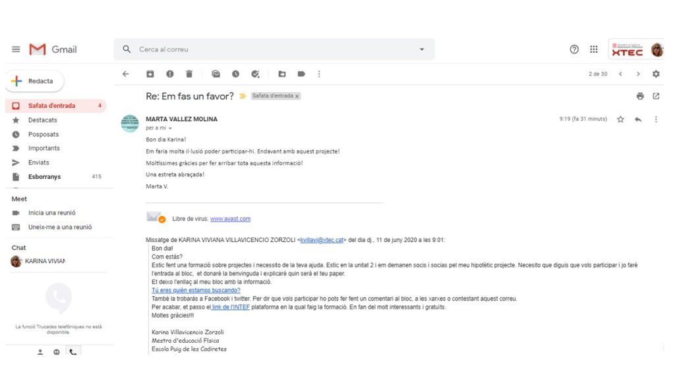Open the www.avast.com link

pyautogui.click(x=230, y=219)
